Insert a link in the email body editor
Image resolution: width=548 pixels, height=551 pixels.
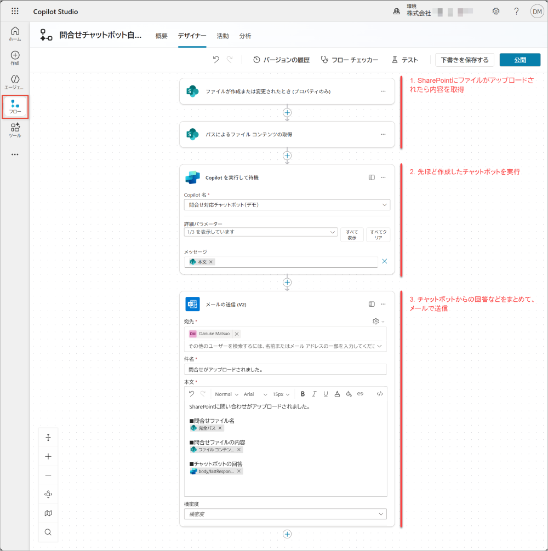point(360,394)
